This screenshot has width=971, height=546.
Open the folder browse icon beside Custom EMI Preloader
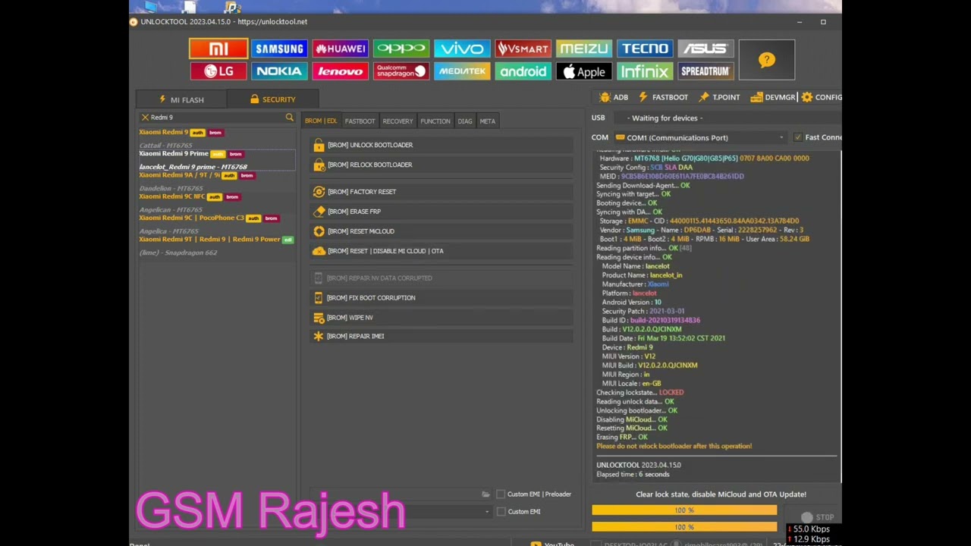point(485,494)
